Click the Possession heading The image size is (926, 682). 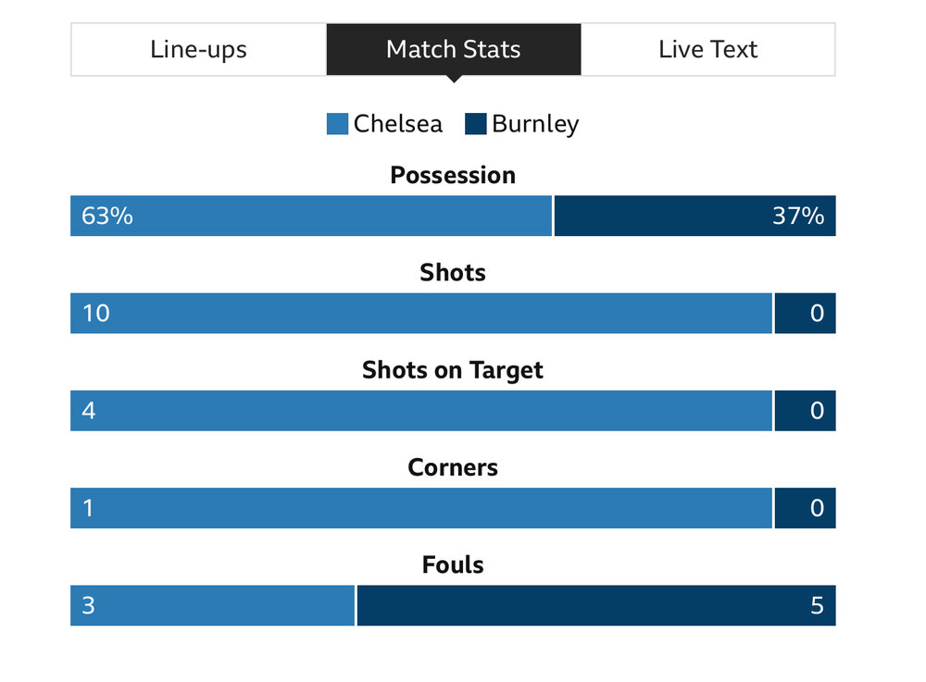[x=453, y=175]
